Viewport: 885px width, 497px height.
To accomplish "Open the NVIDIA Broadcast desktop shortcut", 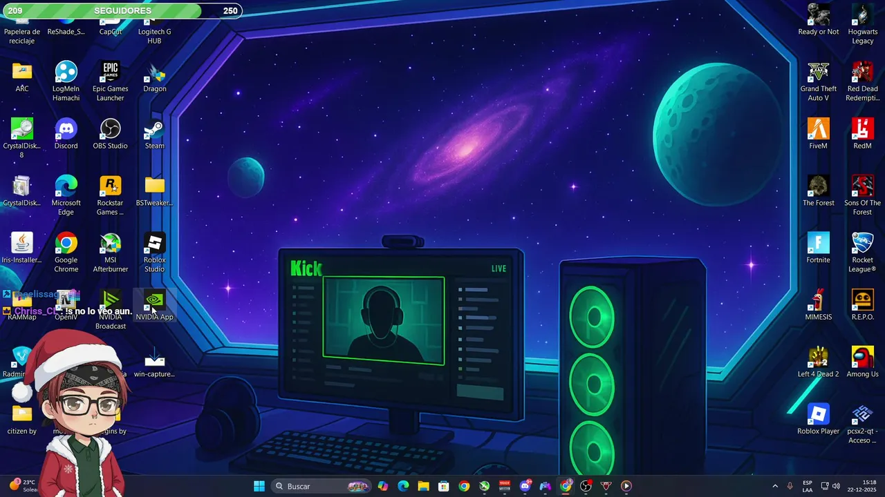I will tap(111, 311).
